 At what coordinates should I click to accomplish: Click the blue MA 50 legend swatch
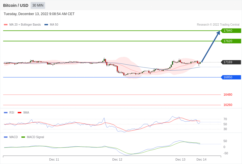coord(46,24)
